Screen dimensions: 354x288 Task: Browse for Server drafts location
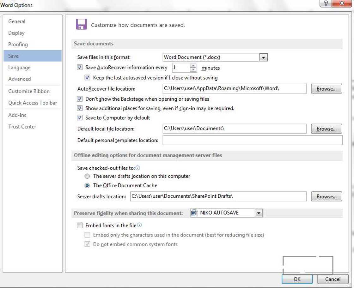[x=326, y=196]
